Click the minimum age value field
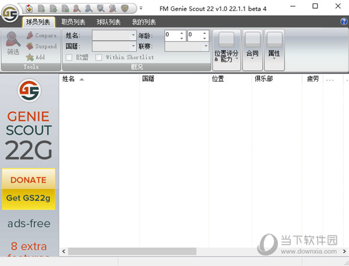The image size is (349, 266). pyautogui.click(x=172, y=36)
